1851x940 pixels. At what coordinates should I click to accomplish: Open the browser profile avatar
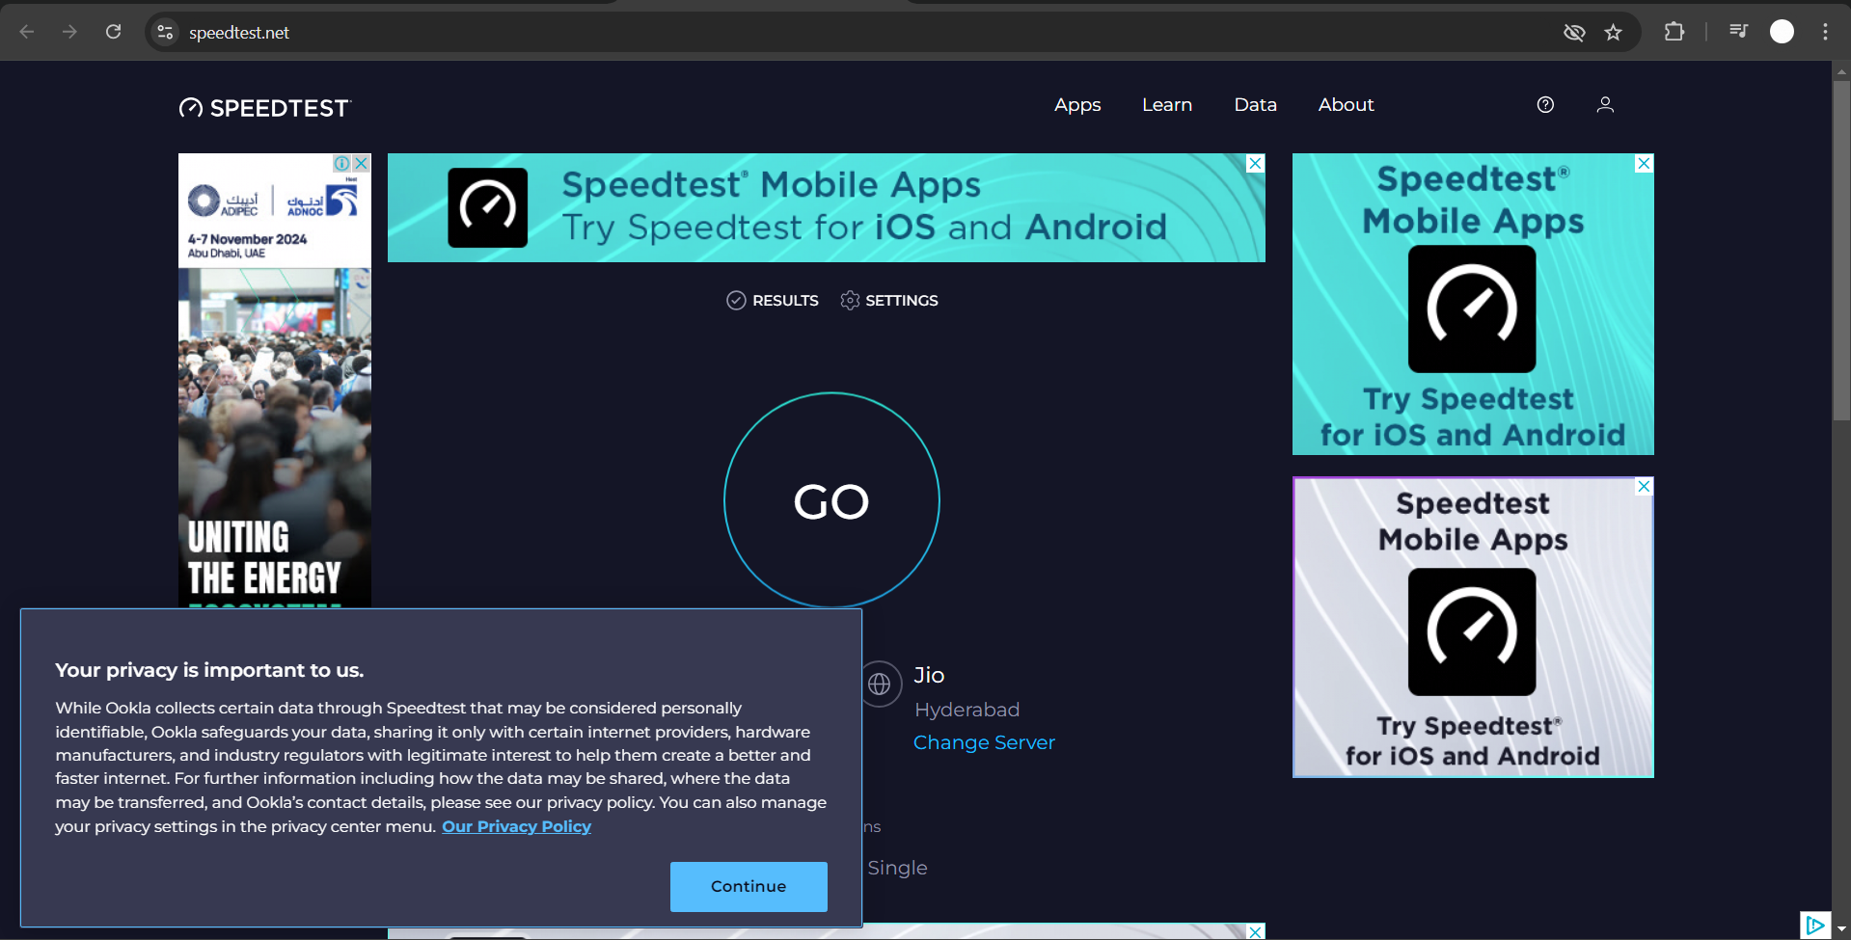[x=1782, y=32]
